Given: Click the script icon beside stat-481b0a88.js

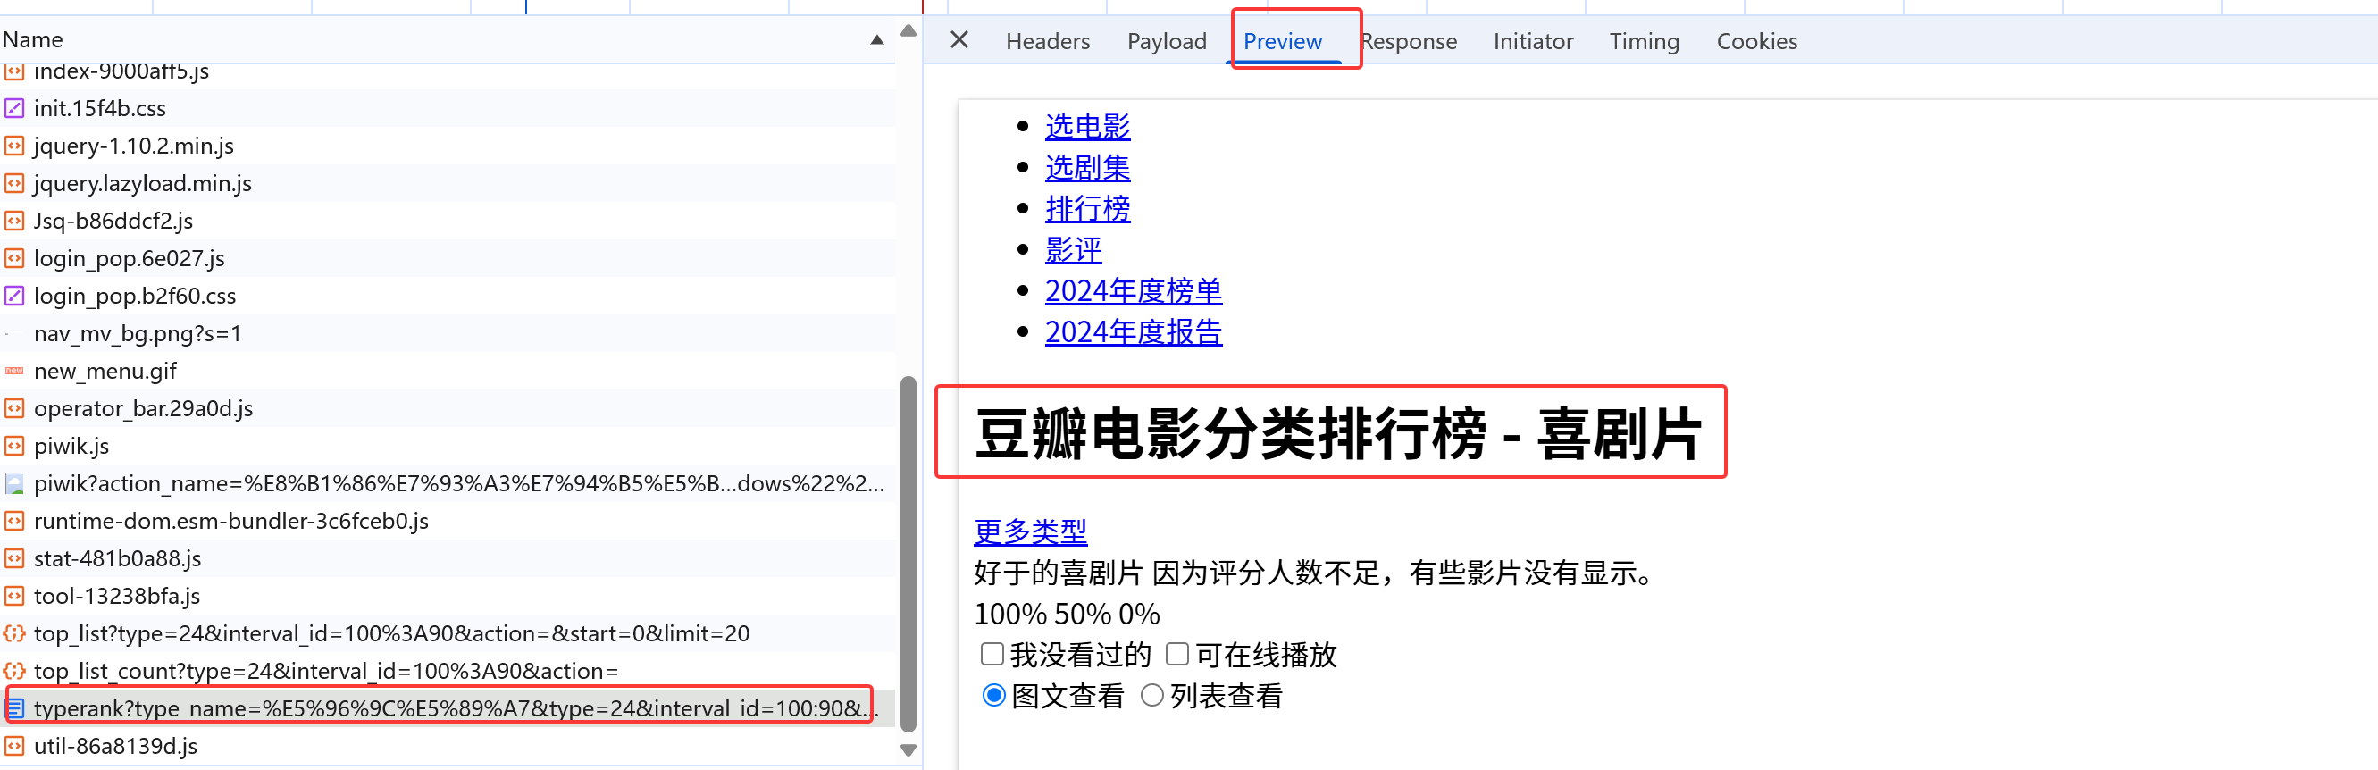Looking at the screenshot, I should 14,558.
